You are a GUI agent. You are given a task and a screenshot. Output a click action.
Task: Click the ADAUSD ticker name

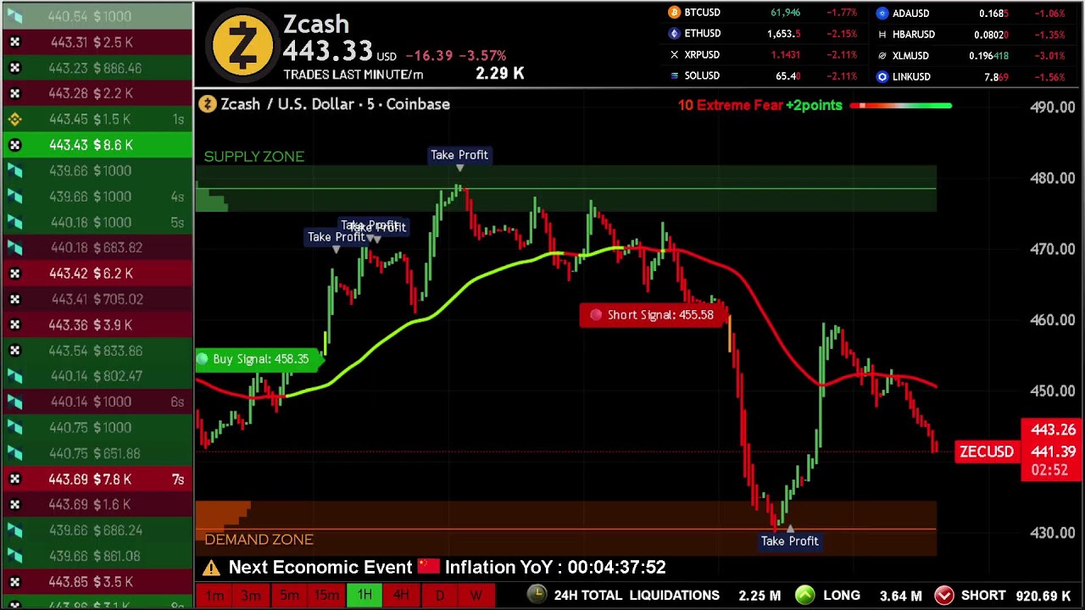[911, 14]
